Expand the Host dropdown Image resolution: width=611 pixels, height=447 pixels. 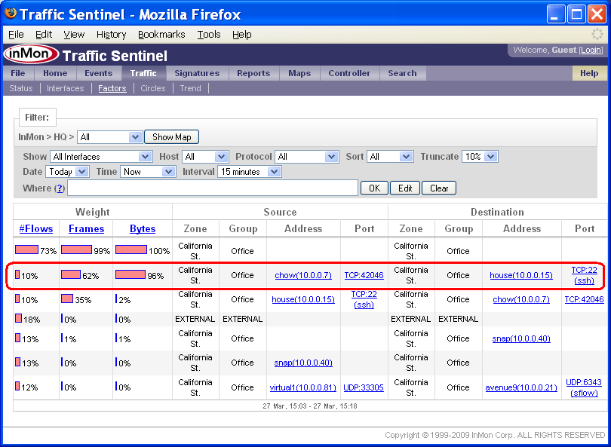(x=205, y=157)
